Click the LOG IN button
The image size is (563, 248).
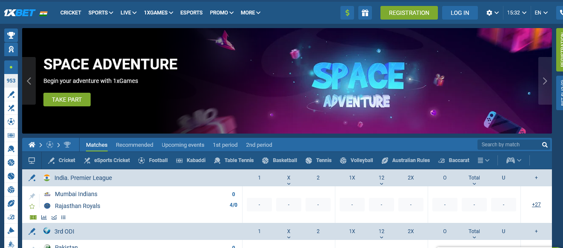[460, 13]
